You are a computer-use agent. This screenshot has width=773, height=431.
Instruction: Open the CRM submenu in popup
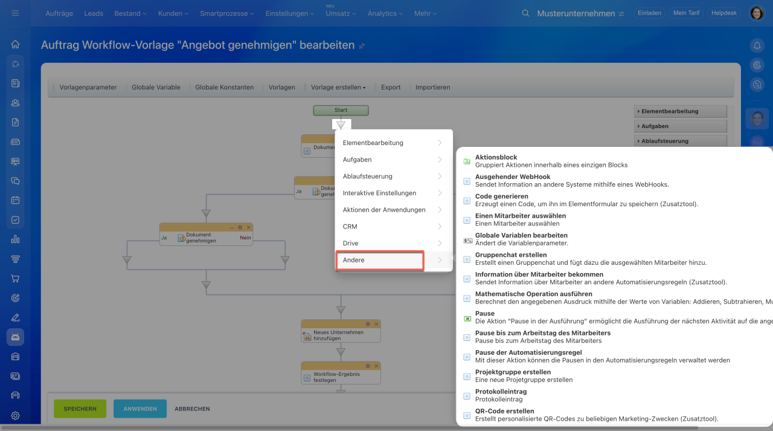(394, 227)
